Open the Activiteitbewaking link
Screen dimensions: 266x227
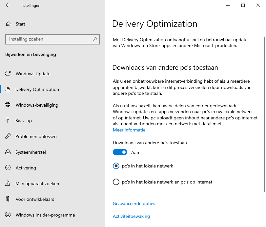coord(131,216)
